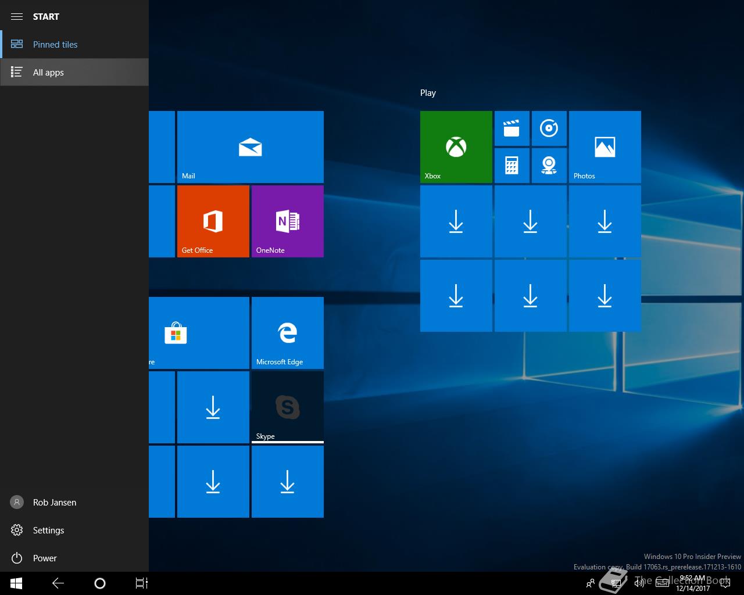The width and height of the screenshot is (744, 595).
Task: Select Pinned tiles view
Action: pyautogui.click(x=74, y=44)
